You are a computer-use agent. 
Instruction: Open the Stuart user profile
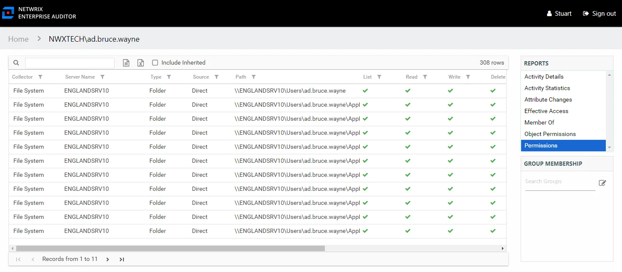(559, 14)
